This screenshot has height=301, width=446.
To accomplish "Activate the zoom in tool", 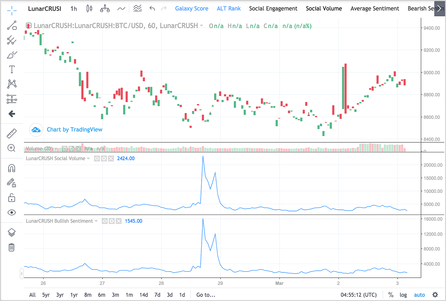I will [12, 148].
